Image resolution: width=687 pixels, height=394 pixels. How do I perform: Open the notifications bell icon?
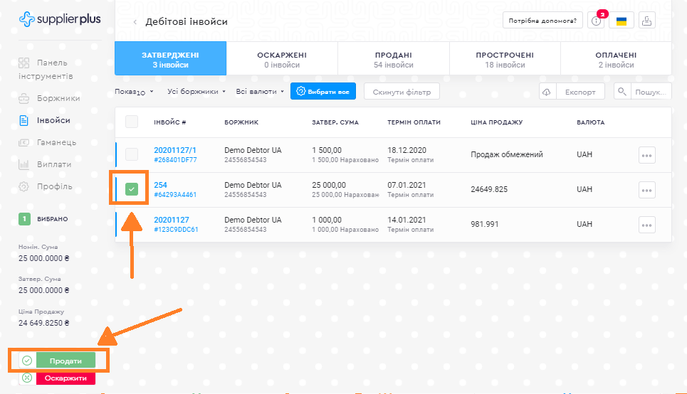[597, 21]
